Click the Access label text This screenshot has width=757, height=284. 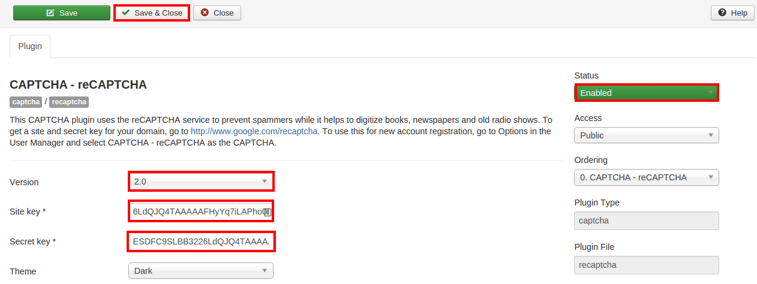(x=588, y=118)
